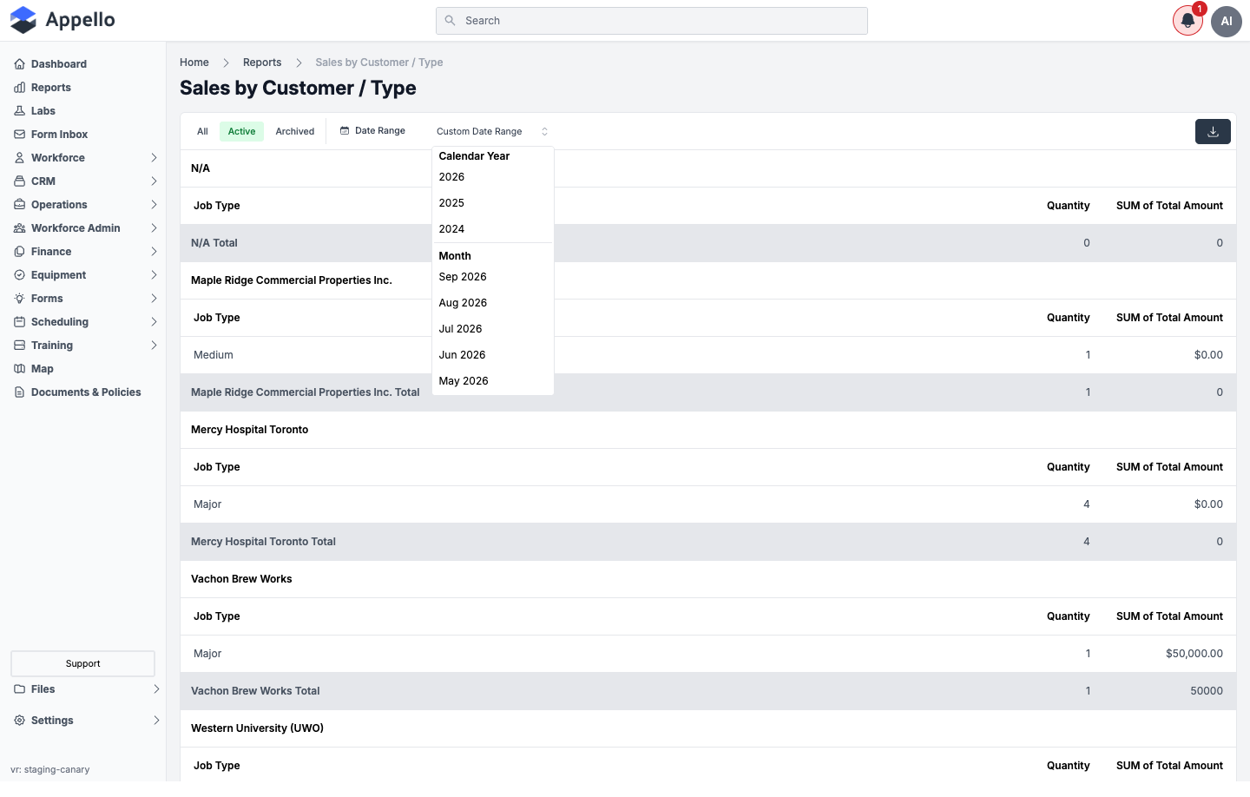Expand the Training submenu chevron
This screenshot has height=797, width=1250.
[x=154, y=346]
